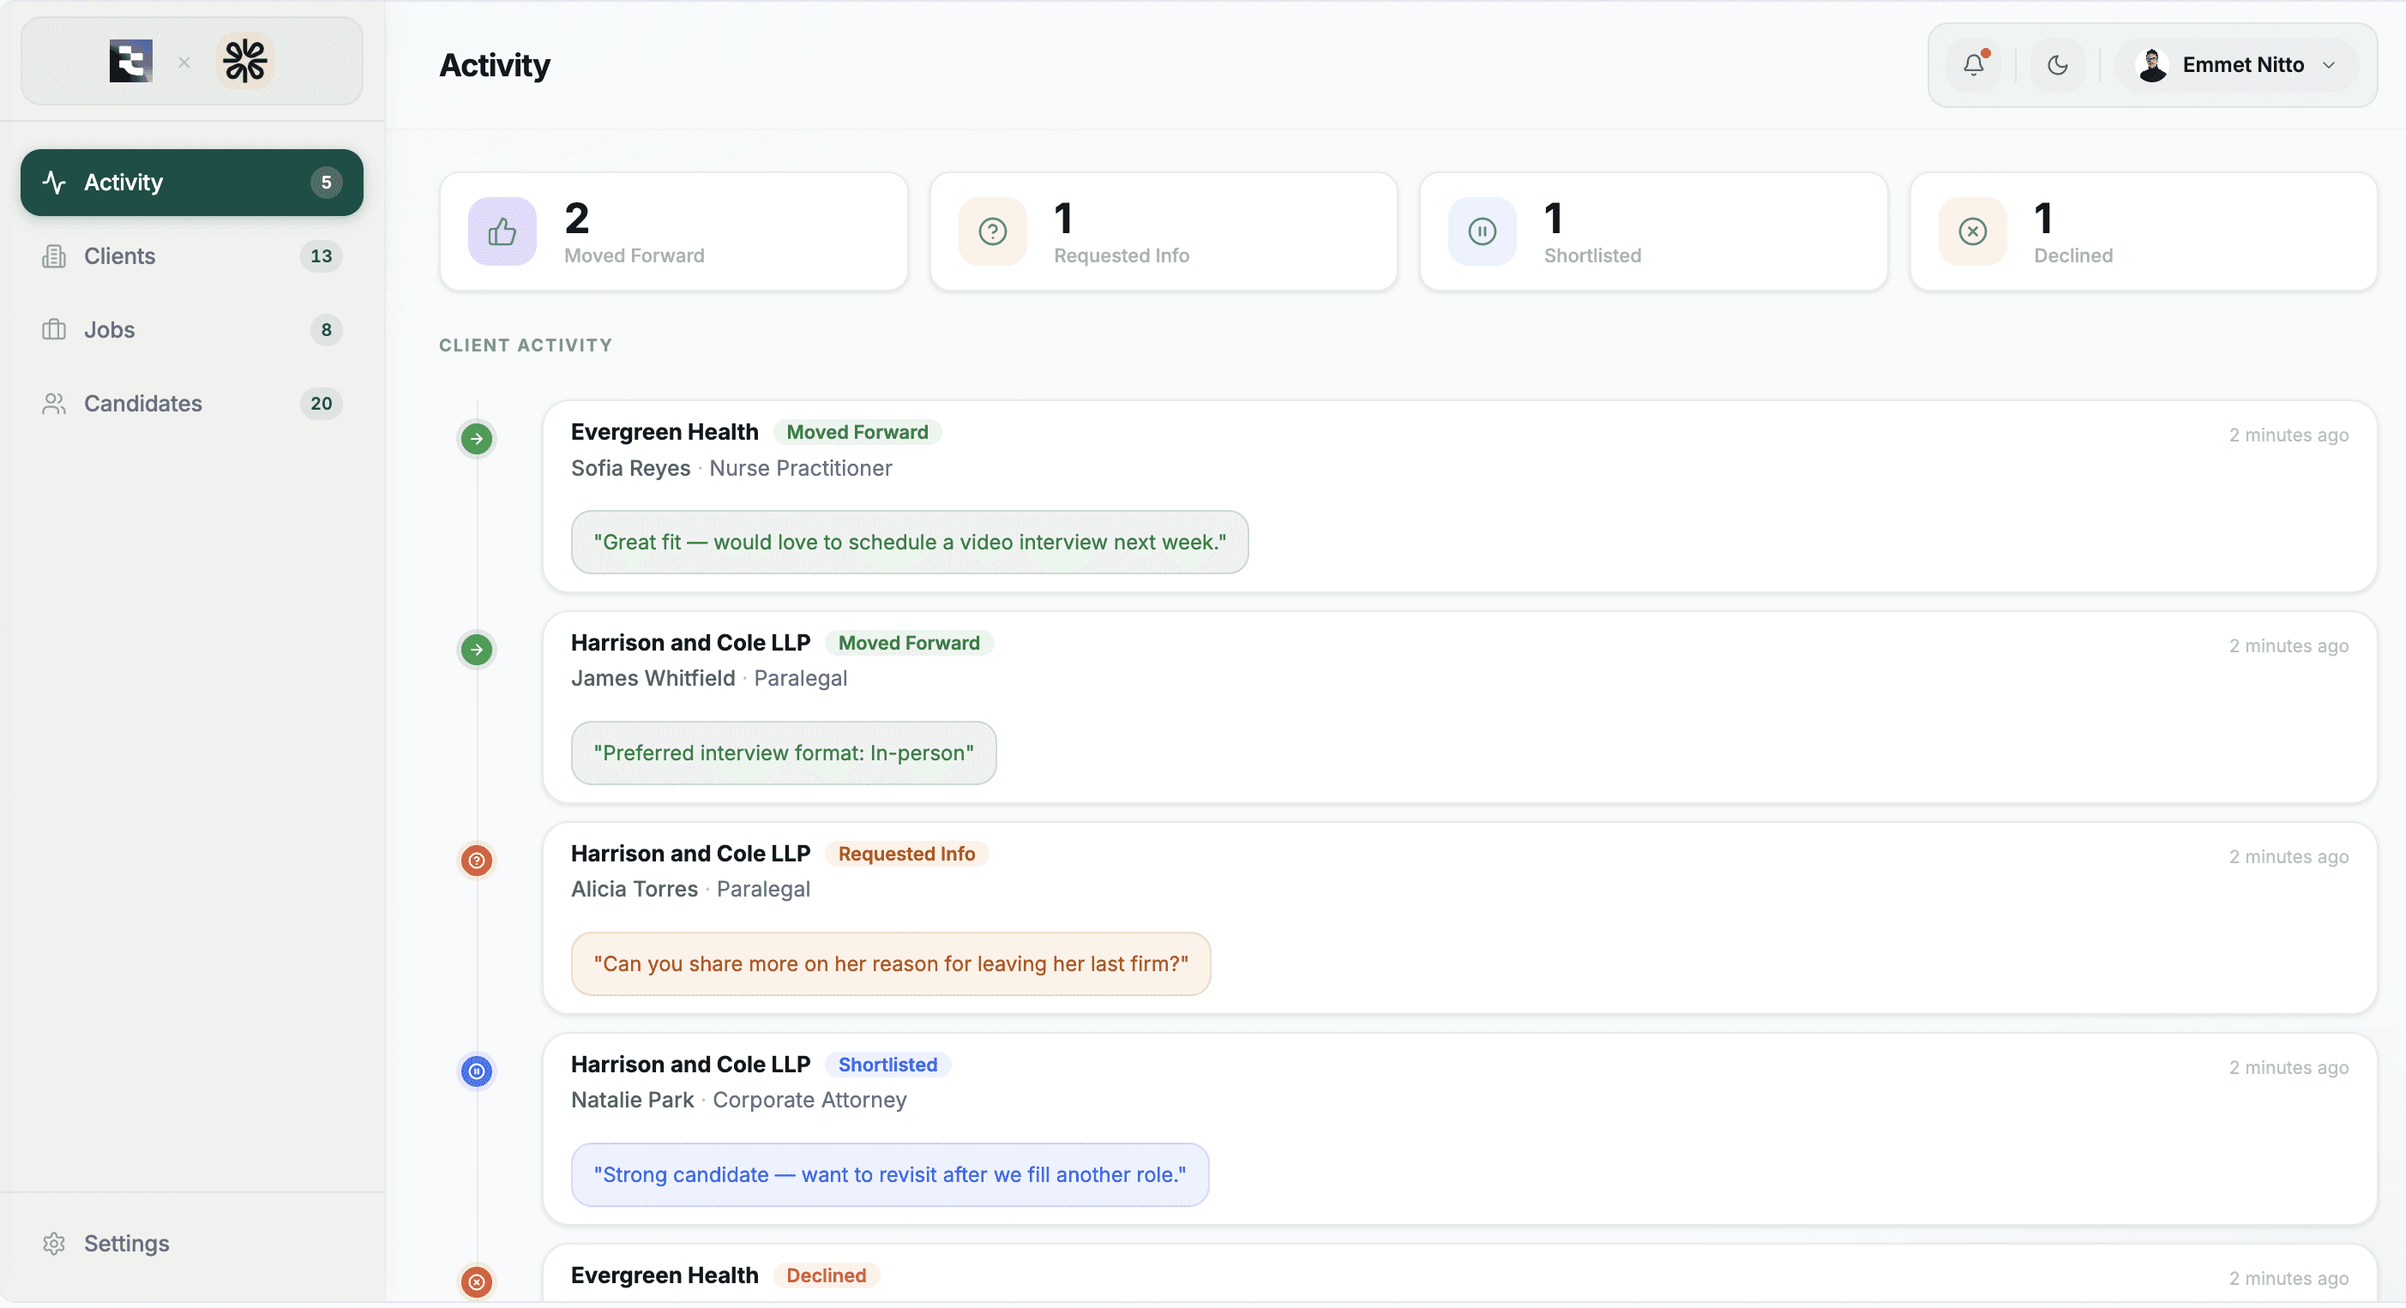Click the X-circle Declined card icon

(1973, 231)
